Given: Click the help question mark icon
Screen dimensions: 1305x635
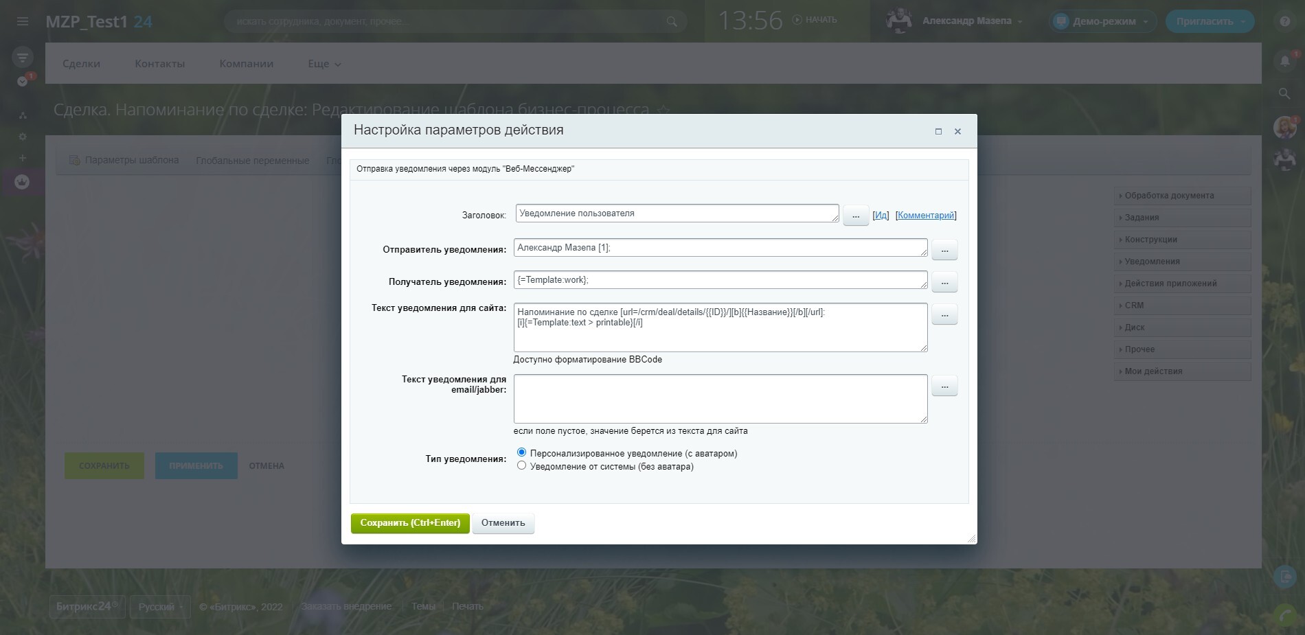Looking at the screenshot, I should 1284,21.
